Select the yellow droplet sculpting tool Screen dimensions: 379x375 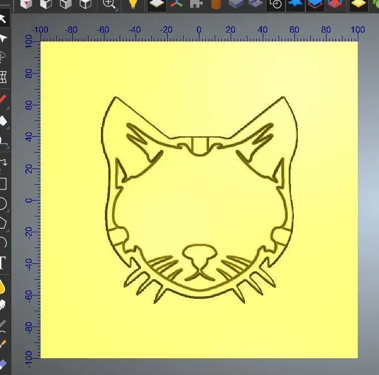click(x=2, y=287)
